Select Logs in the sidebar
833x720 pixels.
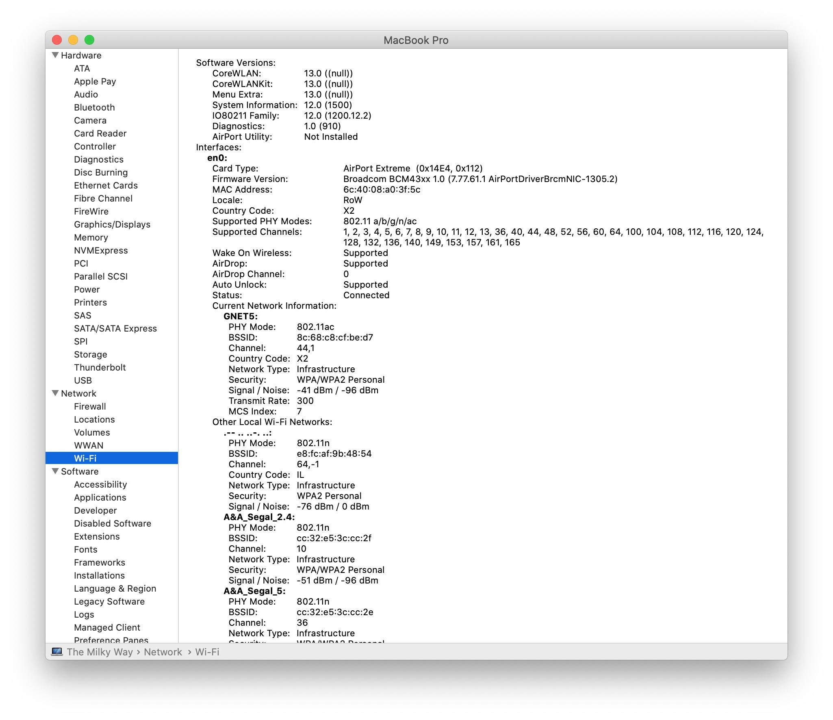84,614
